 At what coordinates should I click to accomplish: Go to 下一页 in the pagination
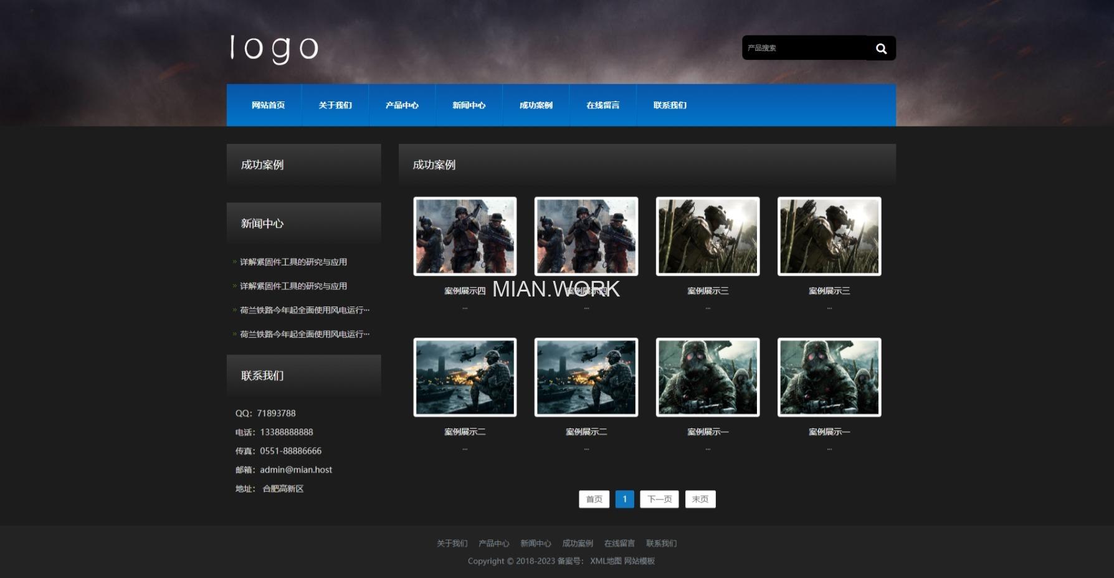[x=659, y=500]
